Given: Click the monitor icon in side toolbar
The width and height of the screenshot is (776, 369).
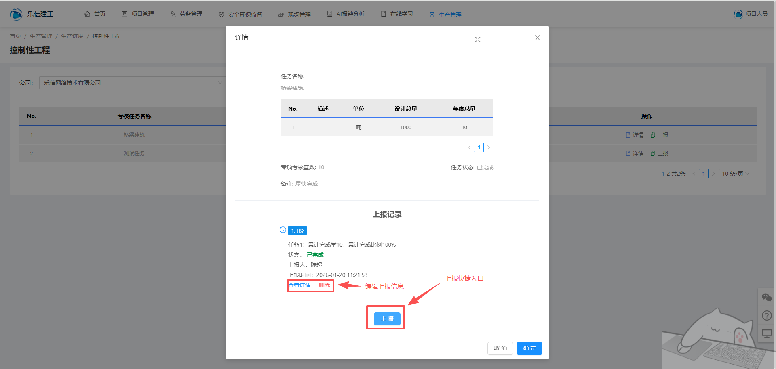Looking at the screenshot, I should [767, 334].
